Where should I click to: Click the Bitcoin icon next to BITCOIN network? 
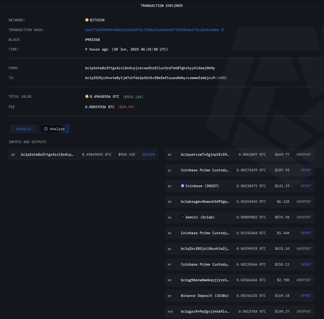click(87, 20)
